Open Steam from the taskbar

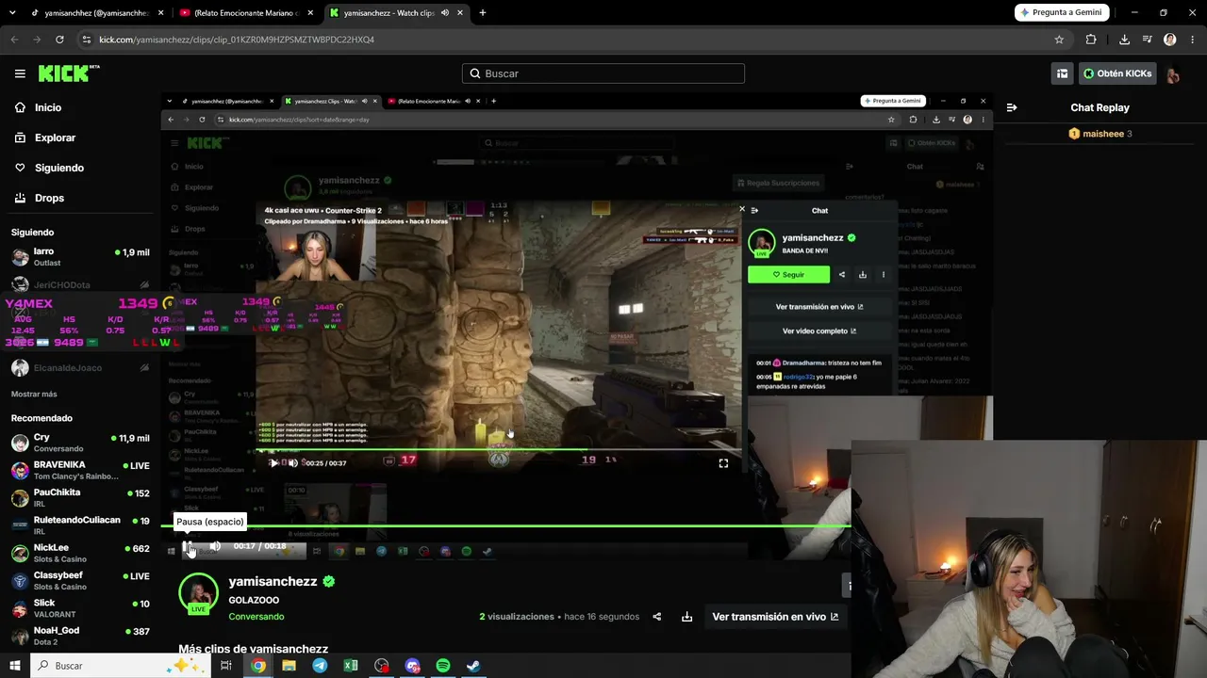pos(473,666)
